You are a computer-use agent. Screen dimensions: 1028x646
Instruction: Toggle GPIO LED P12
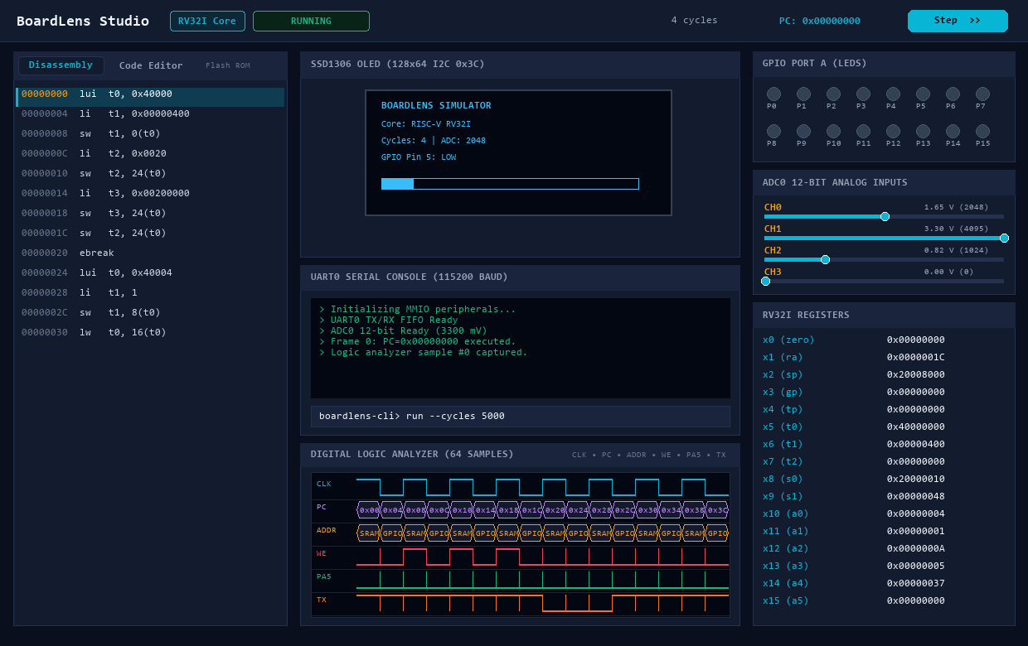coord(893,132)
